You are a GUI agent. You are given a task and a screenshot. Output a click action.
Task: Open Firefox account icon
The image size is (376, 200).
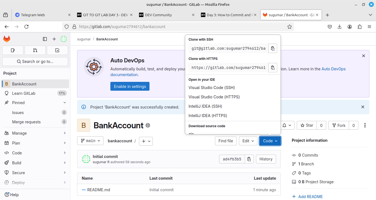pos(350,27)
